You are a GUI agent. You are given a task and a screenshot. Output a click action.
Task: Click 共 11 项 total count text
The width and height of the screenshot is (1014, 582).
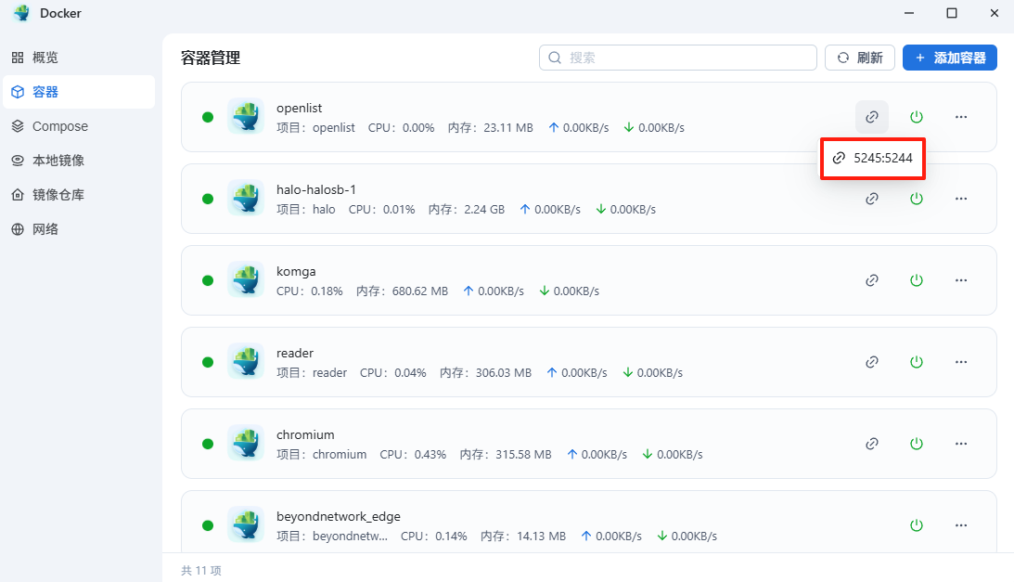[201, 570]
